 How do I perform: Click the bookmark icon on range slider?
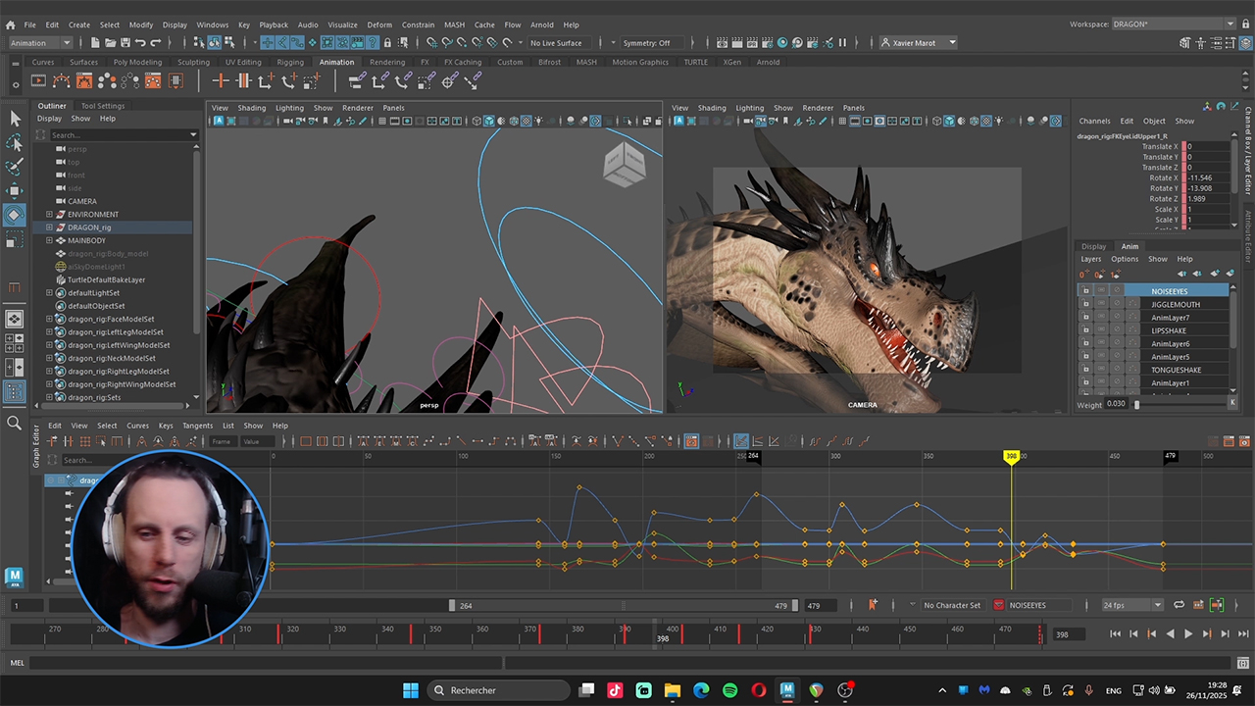click(873, 605)
